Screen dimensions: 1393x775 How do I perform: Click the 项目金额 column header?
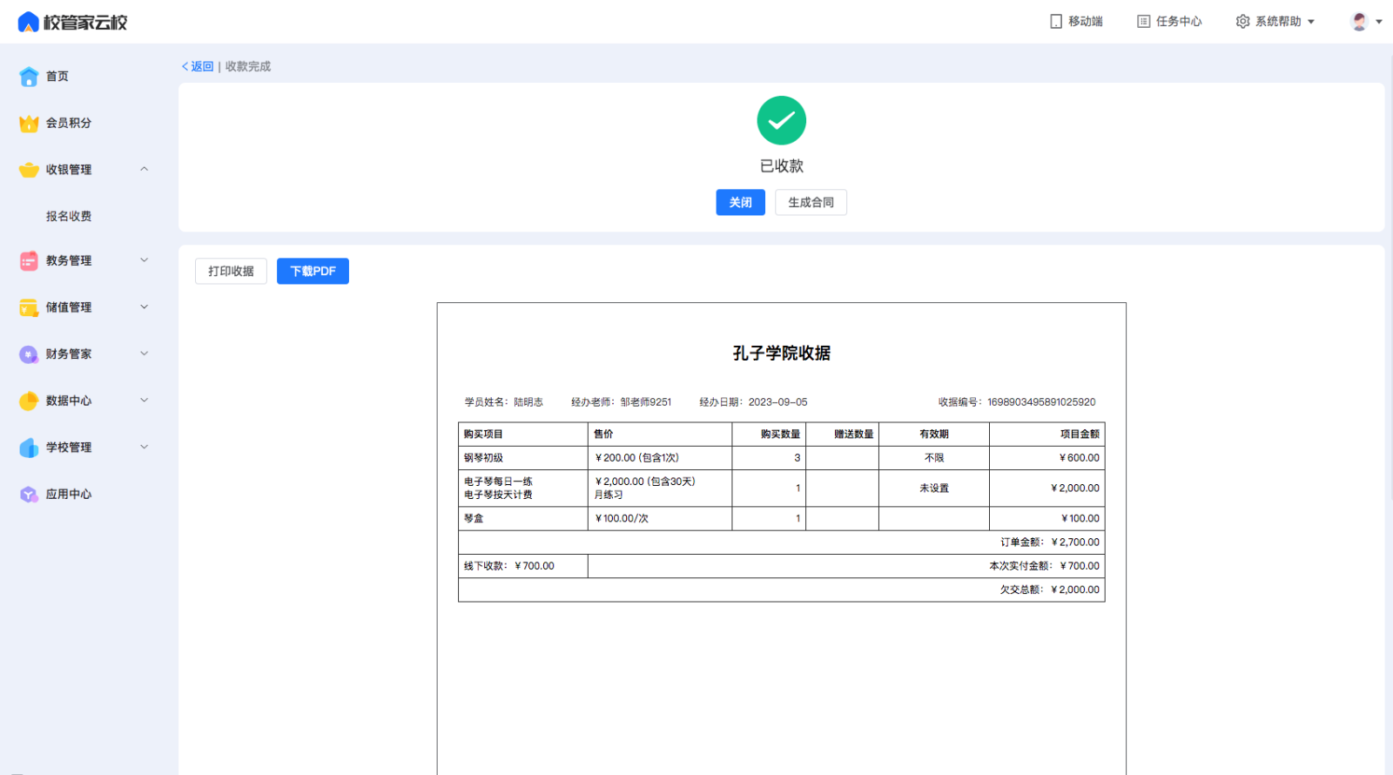coord(1047,435)
